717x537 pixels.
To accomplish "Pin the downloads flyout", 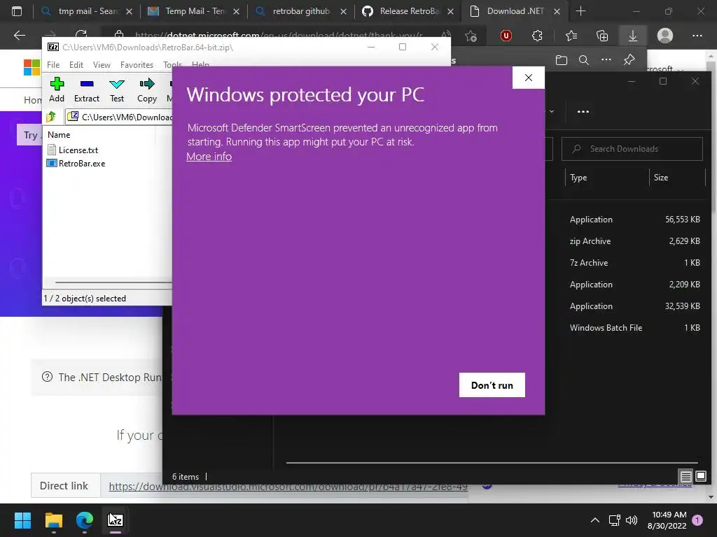I will pyautogui.click(x=629, y=60).
